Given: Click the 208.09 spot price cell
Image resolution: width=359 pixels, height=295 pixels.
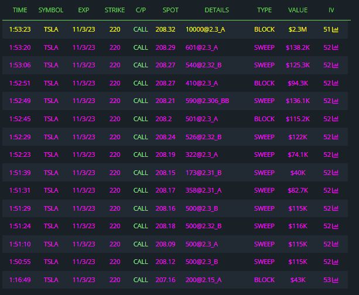Looking at the screenshot, I should tap(165, 244).
